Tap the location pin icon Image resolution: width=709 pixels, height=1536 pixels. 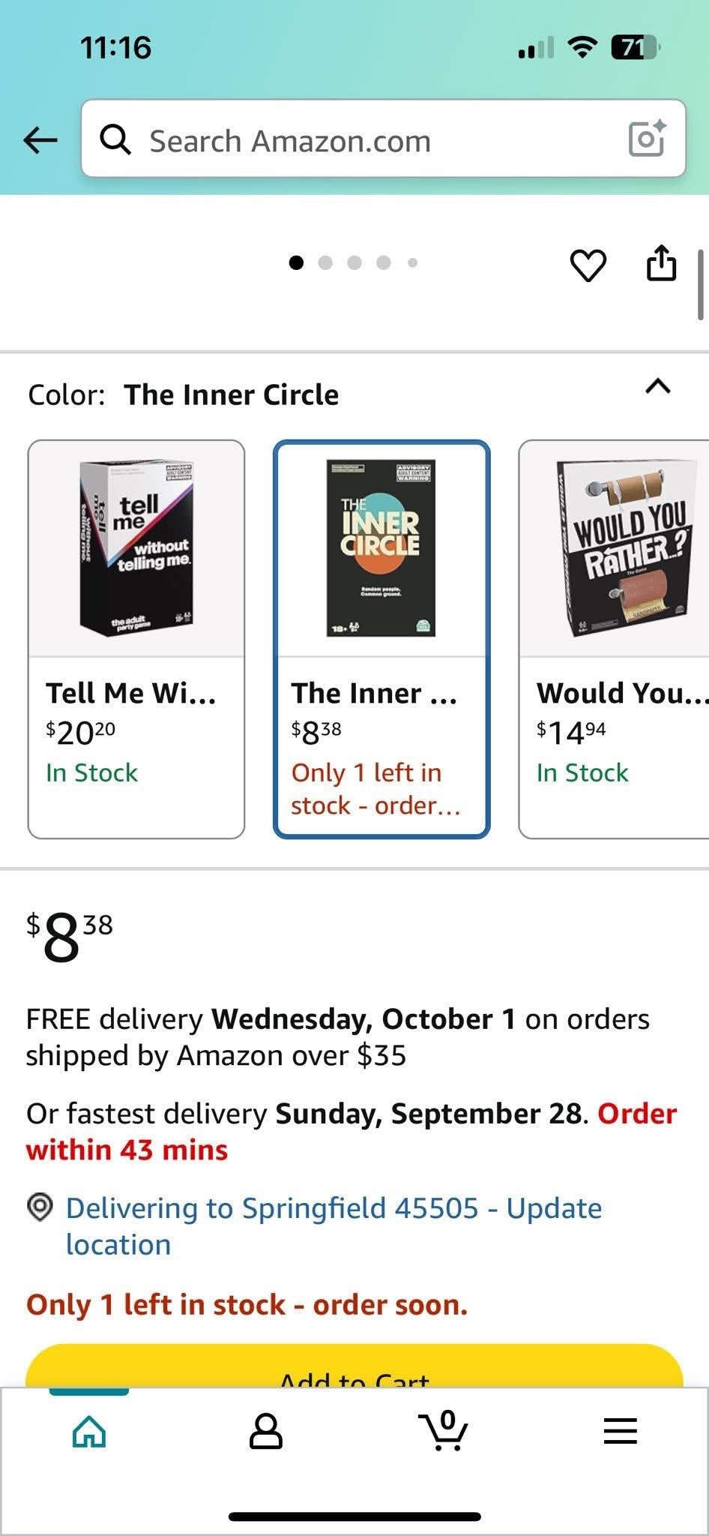[40, 1207]
